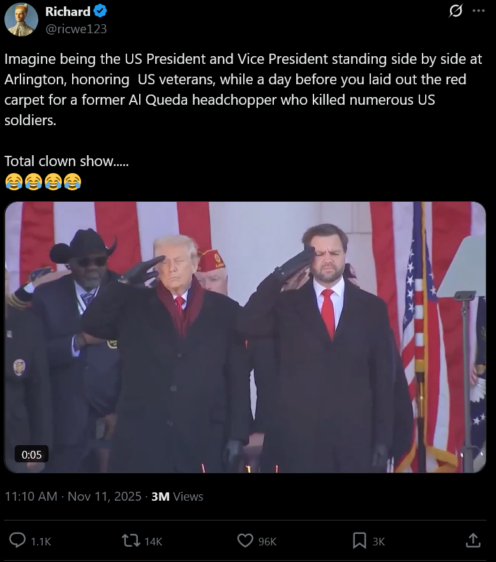Open the Grok slash-circle icon
Viewport: 496px width, 562px height.
tap(456, 11)
